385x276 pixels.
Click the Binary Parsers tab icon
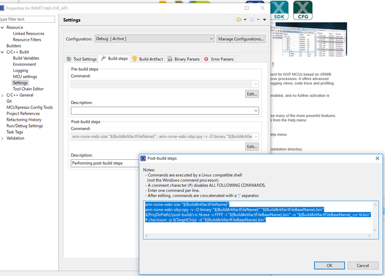point(170,59)
